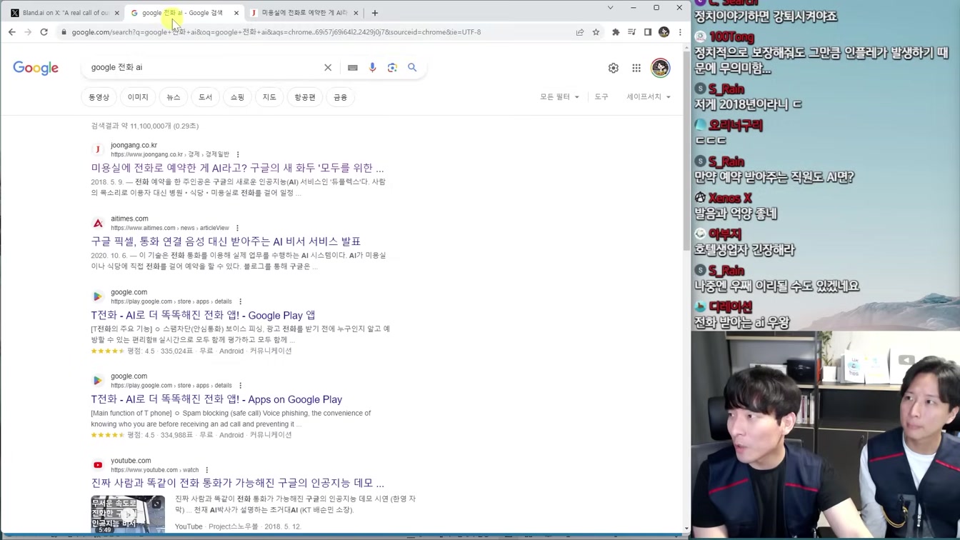Select the 항공편 filter

[x=305, y=97]
